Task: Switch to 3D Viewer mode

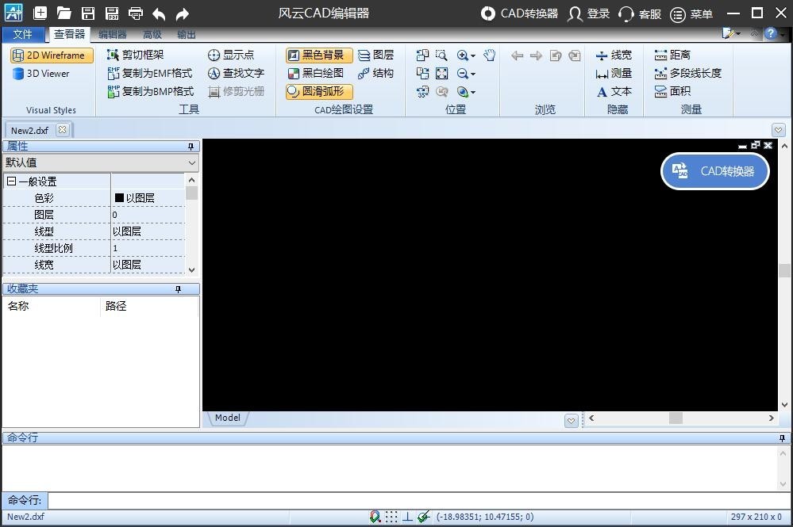Action: coord(46,73)
